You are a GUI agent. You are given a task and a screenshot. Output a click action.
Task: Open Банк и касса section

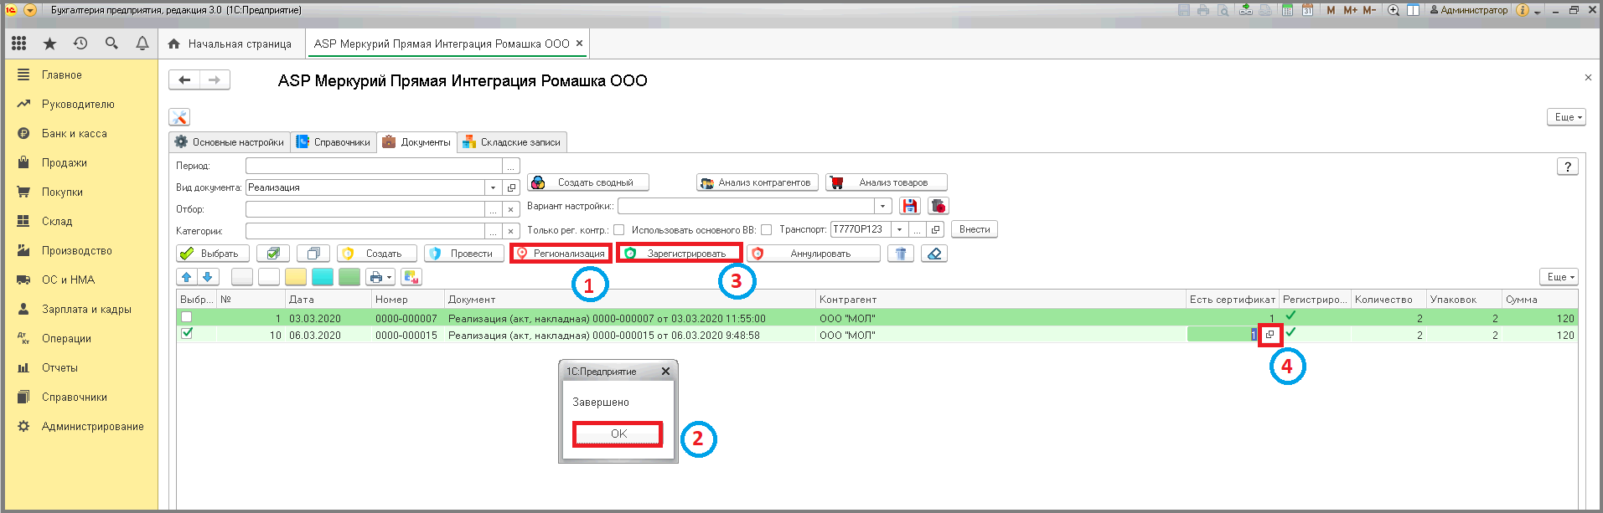click(x=75, y=133)
